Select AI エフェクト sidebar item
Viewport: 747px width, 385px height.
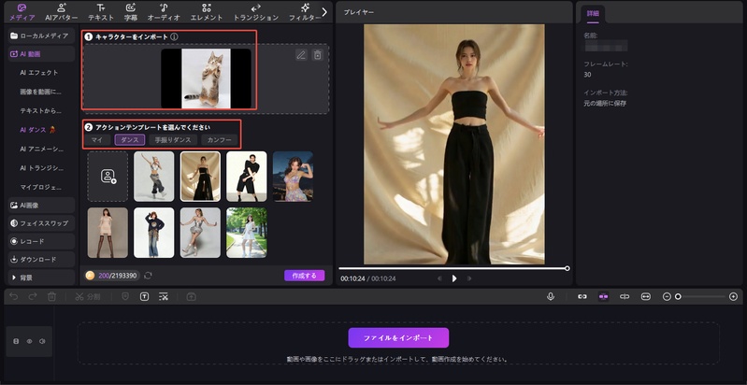click(39, 73)
